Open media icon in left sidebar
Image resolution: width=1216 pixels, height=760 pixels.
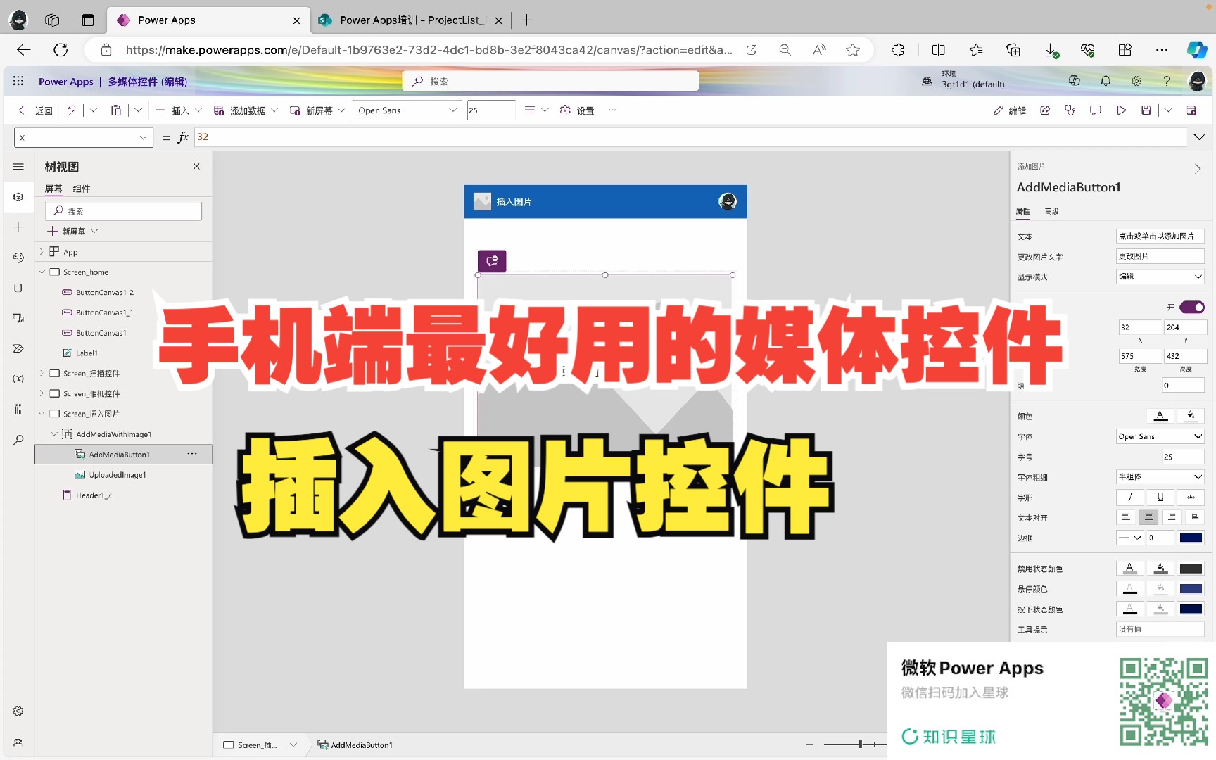pos(18,318)
